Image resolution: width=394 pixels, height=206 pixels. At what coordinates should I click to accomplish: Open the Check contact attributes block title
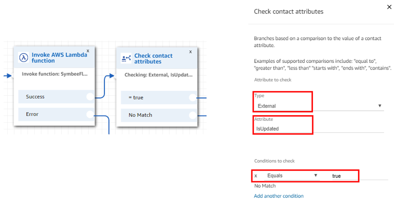point(153,59)
